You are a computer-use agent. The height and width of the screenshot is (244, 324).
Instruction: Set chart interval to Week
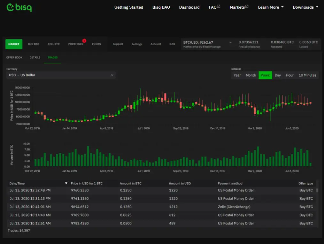click(265, 75)
